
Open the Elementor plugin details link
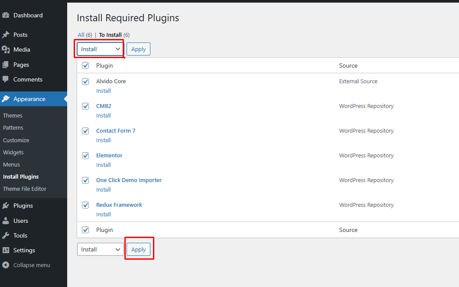coord(109,156)
